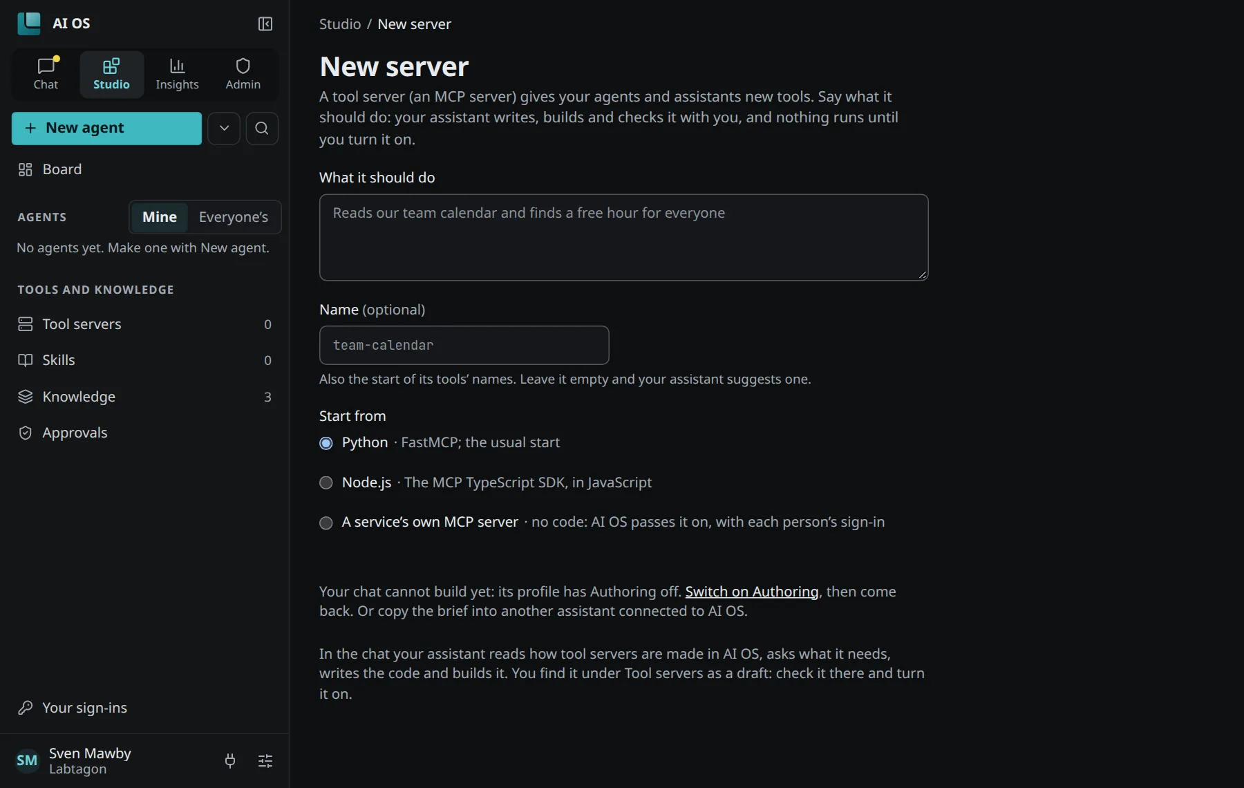Expand the New agent dropdown chevron
The height and width of the screenshot is (788, 1244).
(224, 129)
